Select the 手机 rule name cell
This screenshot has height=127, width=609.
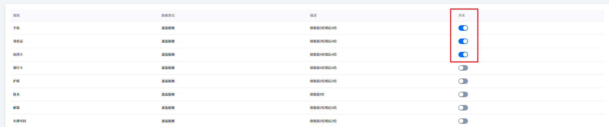point(16,28)
